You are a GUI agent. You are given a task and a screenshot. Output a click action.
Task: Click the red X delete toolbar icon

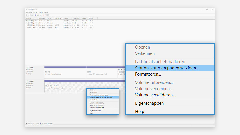(x=43, y=15)
